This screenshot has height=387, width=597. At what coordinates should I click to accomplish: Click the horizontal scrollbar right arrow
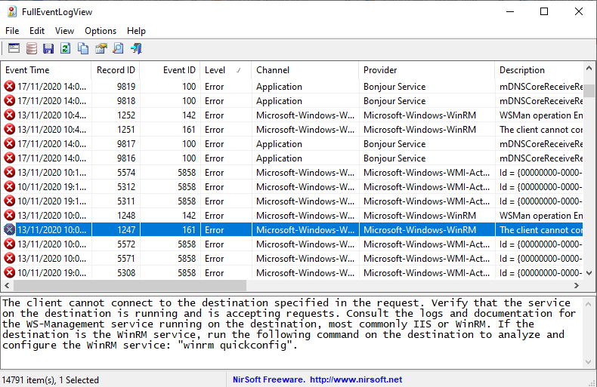click(577, 287)
